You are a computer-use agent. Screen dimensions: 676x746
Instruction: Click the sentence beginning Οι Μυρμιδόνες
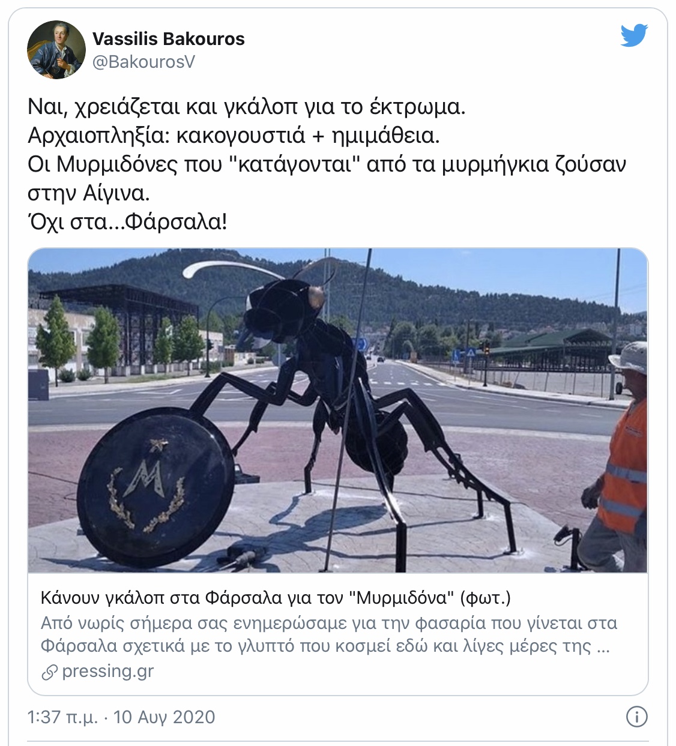tap(327, 179)
